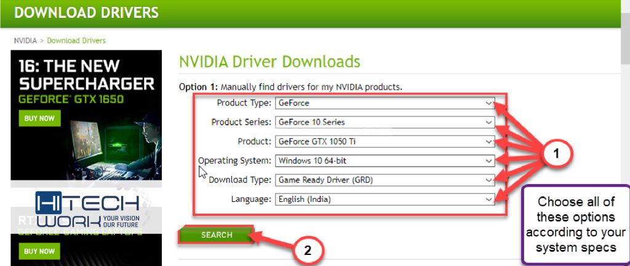630x266 pixels.
Task: Click the DOWNLOAD DRIVERS banner title
Action: coord(86,12)
